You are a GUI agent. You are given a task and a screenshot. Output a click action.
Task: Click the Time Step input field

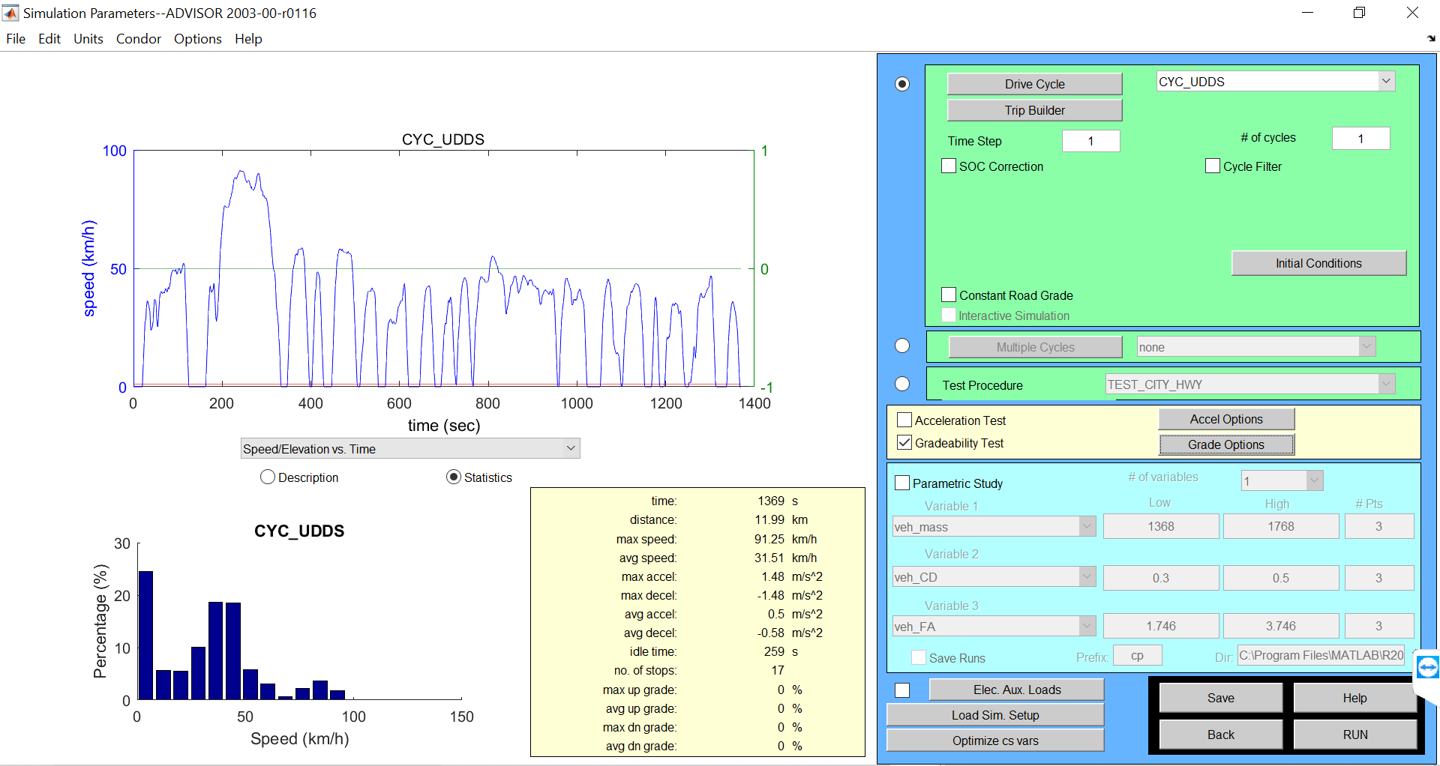(x=1090, y=140)
